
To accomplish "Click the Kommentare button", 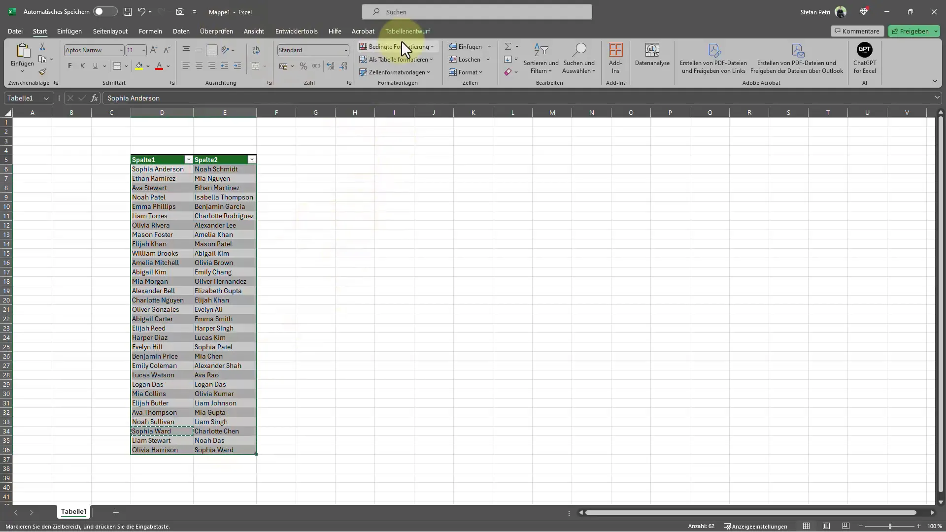I will (x=857, y=31).
